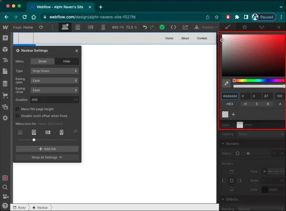Open the Ecommerce cart panel
The width and height of the screenshot is (286, 211).
(5, 95)
